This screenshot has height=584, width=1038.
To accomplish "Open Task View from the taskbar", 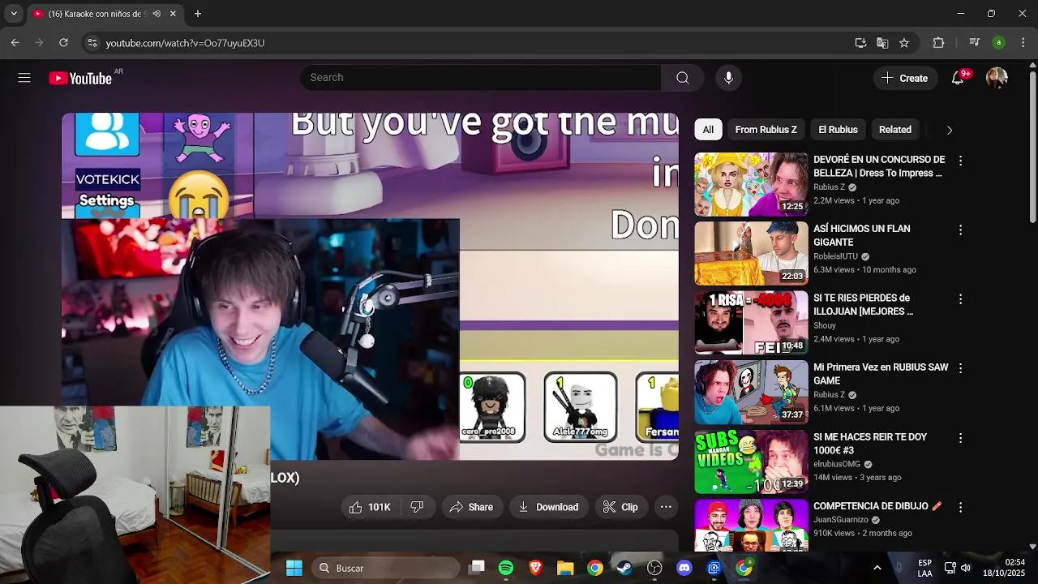I will point(477,568).
